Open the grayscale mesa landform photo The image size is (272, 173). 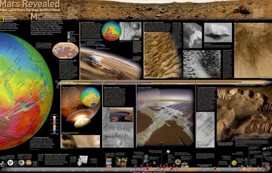pos(218,32)
